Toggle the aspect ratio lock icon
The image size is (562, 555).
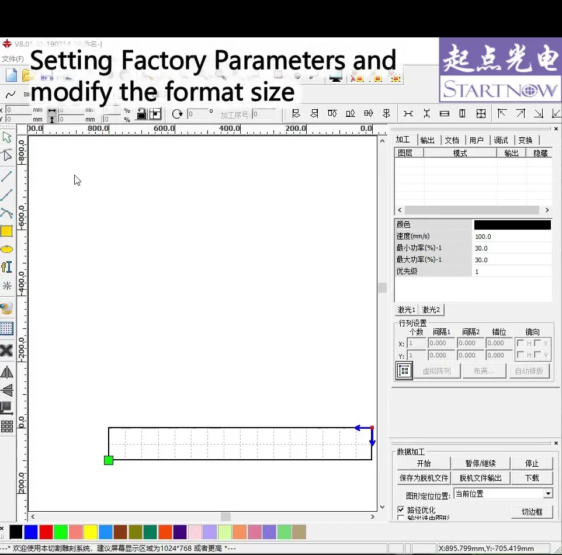142,114
